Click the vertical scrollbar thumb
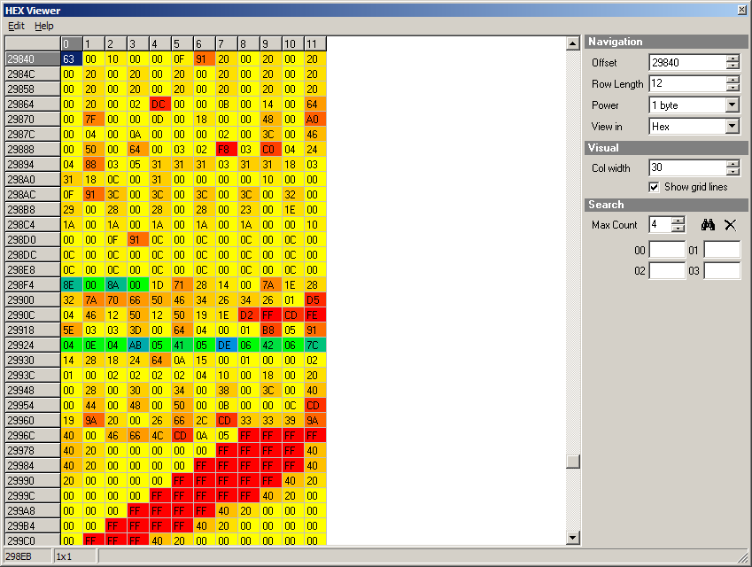Viewport: 752px width, 567px height. pyautogui.click(x=572, y=462)
